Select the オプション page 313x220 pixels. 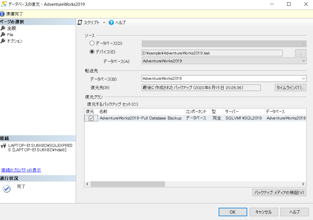coord(15,41)
